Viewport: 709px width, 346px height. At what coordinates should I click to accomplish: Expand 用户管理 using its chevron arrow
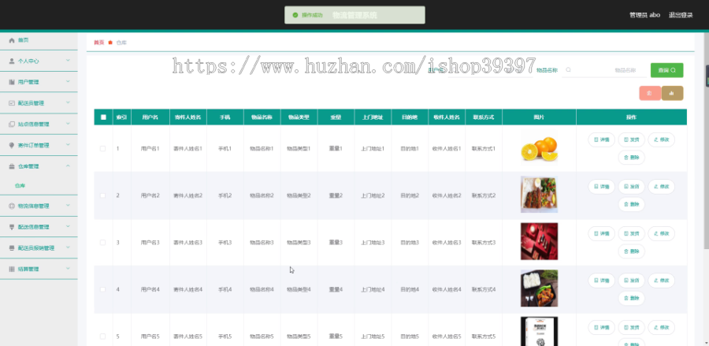click(x=68, y=81)
